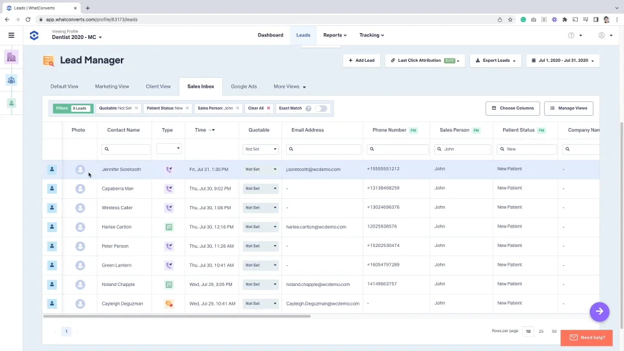The image size is (624, 351).
Task: Open the help question mark icon
Action: (571, 35)
